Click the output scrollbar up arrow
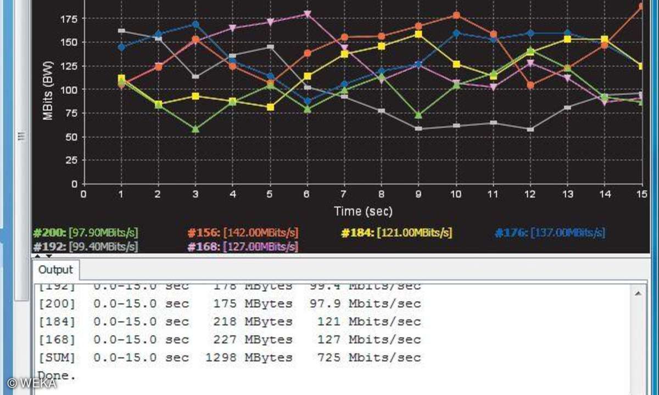659x395 pixels. point(638,294)
